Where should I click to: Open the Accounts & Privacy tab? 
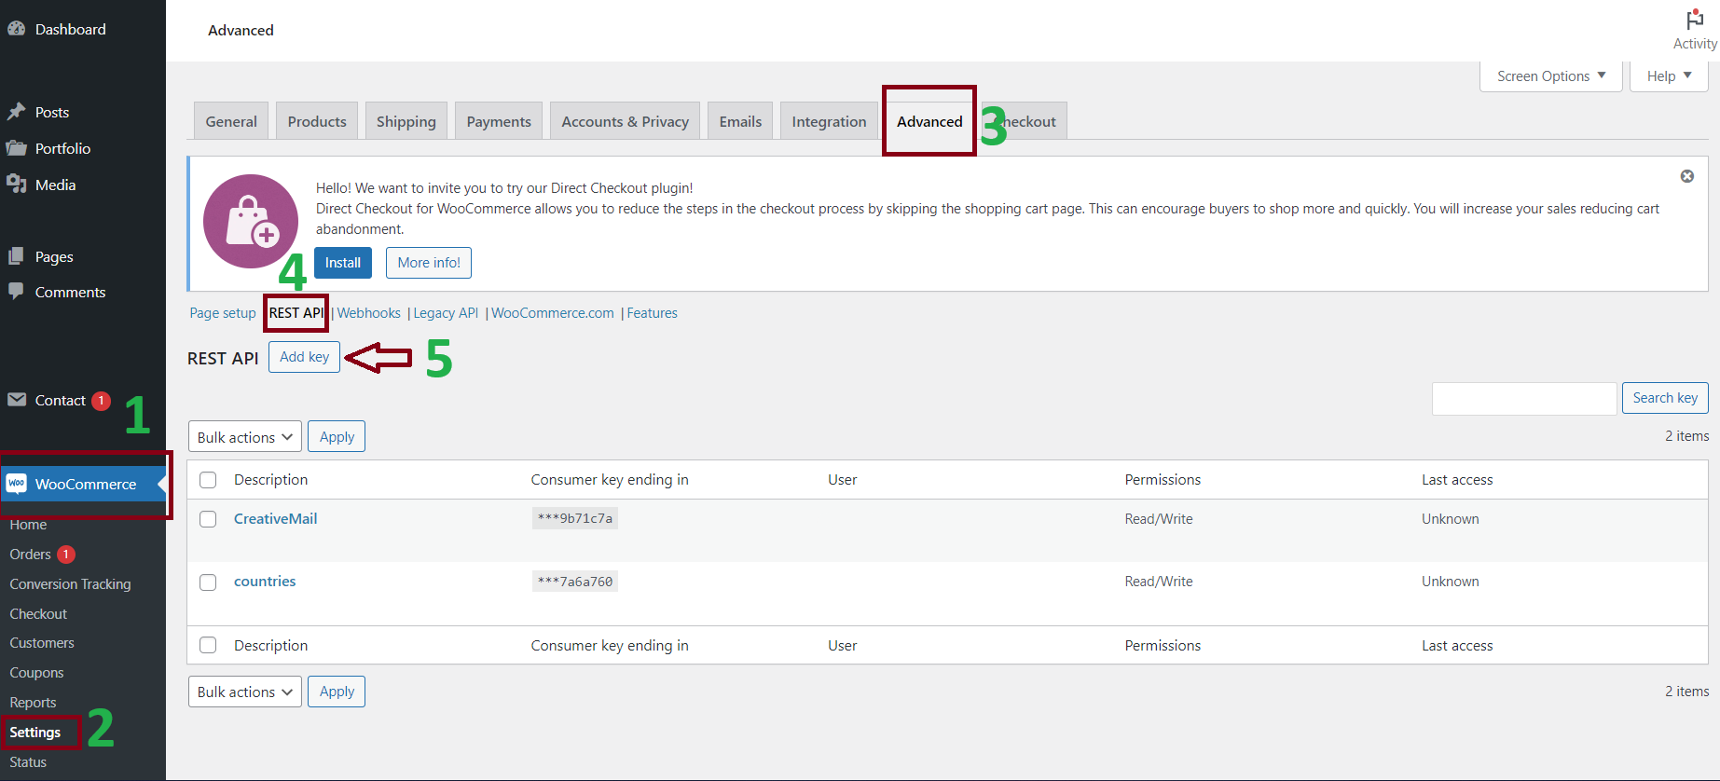pos(625,121)
